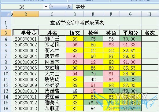The width and height of the screenshot is (159, 112).
Task: Select column B header
Action: pos(26,14)
